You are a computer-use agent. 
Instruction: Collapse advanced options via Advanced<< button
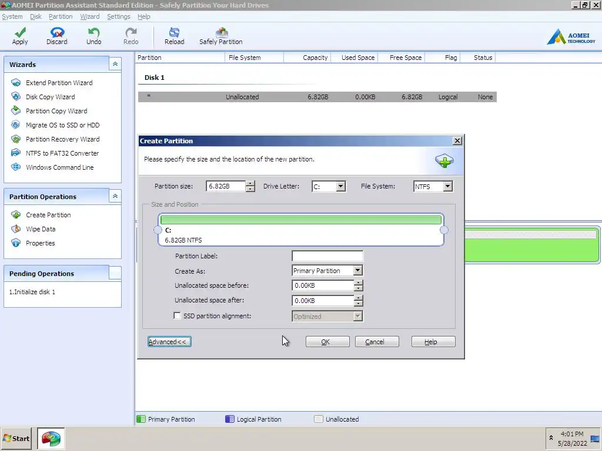tap(169, 342)
